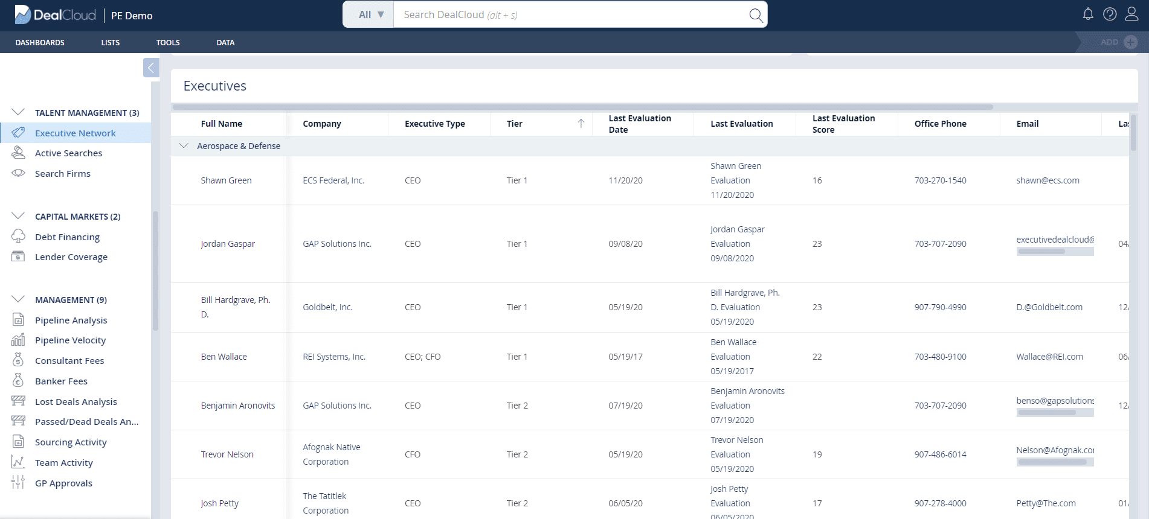Image resolution: width=1149 pixels, height=519 pixels.
Task: Open Ben Wallace Evaluation 05/19/2017
Action: [x=733, y=357]
